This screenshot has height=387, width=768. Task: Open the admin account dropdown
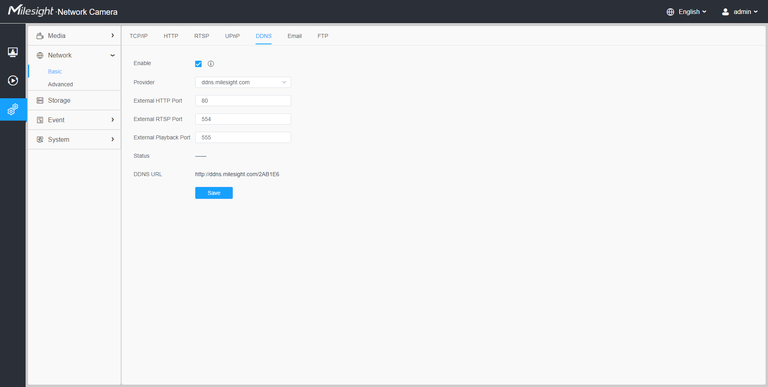[x=745, y=12]
